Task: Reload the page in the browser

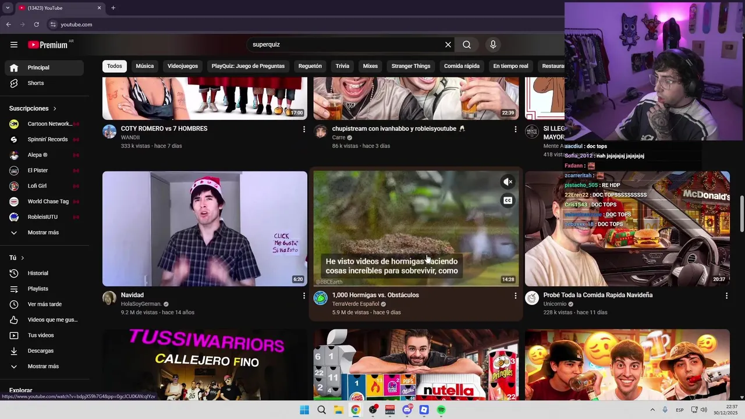Action: tap(36, 24)
